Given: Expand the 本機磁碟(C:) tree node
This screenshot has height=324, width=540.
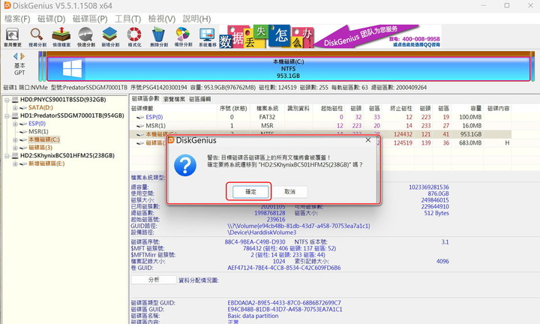Looking at the screenshot, I should point(15,139).
